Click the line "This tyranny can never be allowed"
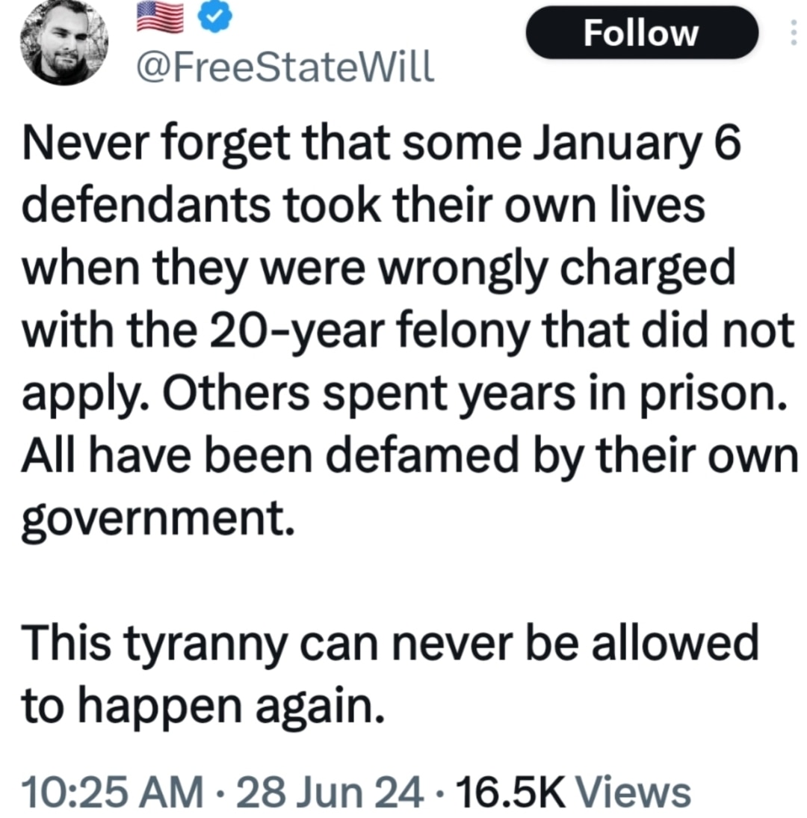This screenshot has width=807, height=818. pos(390,645)
